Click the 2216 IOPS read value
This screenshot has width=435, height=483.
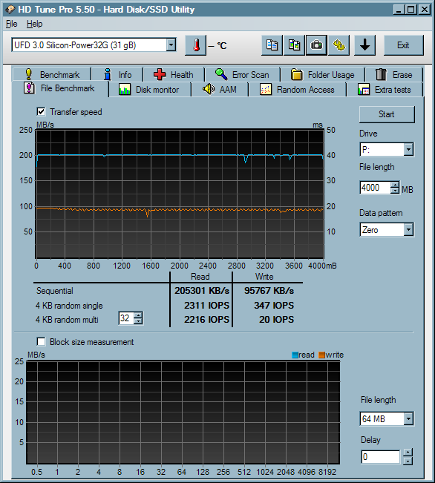click(206, 320)
